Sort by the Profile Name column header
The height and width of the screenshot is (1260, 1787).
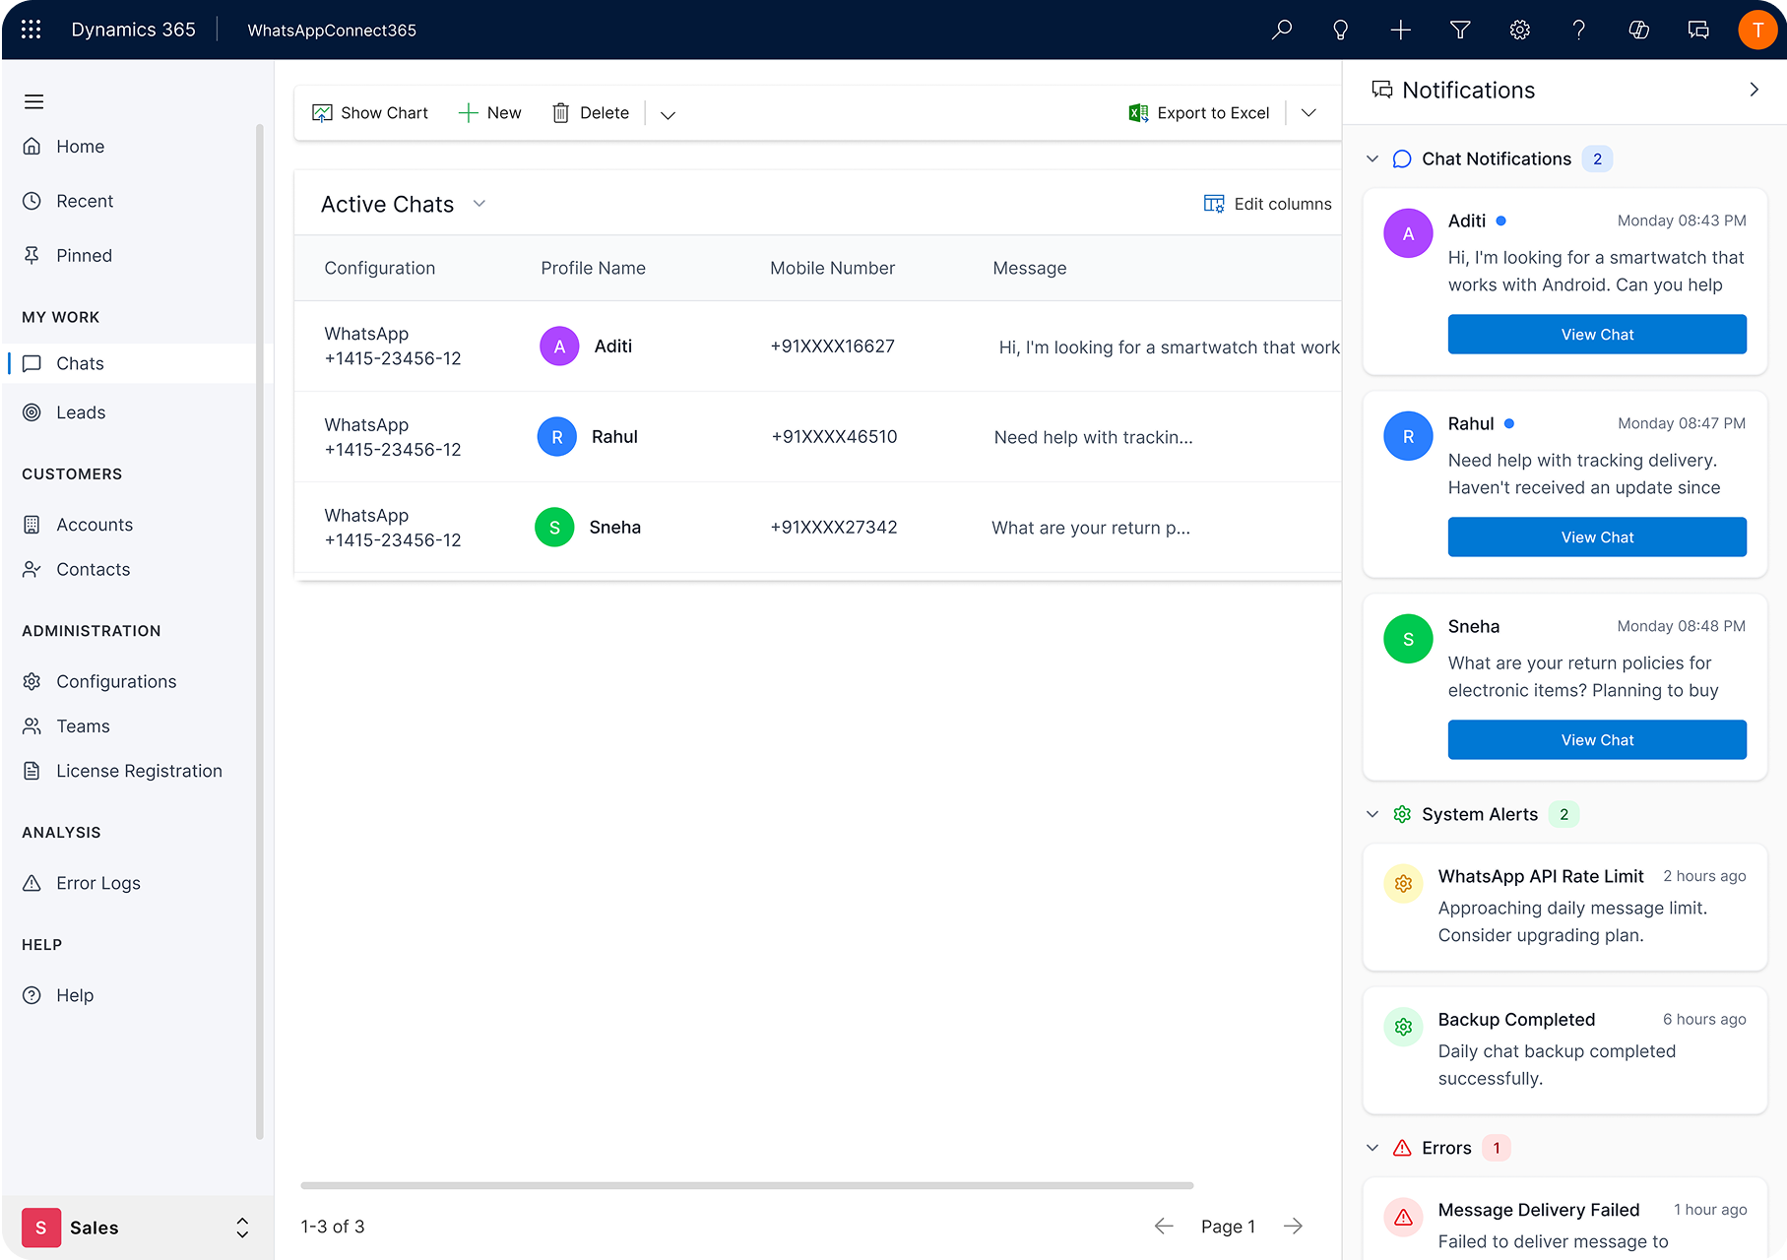coord(594,268)
